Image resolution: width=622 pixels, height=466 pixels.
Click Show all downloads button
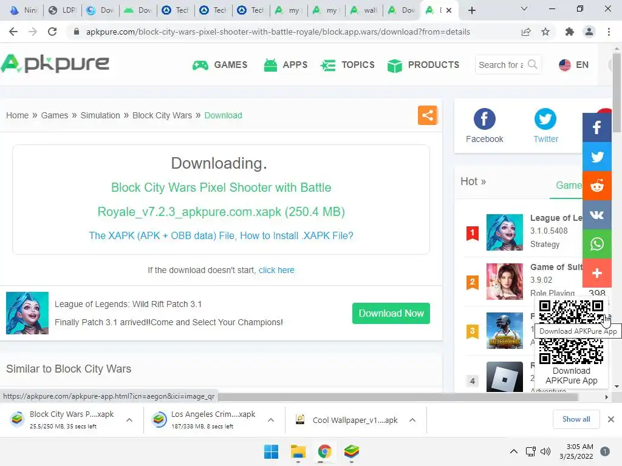[576, 419]
